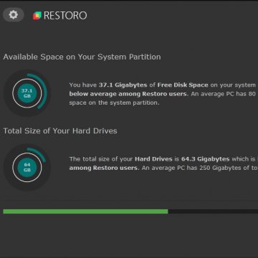Open the settings gear button
This screenshot has width=258, height=258.
pos(14,15)
